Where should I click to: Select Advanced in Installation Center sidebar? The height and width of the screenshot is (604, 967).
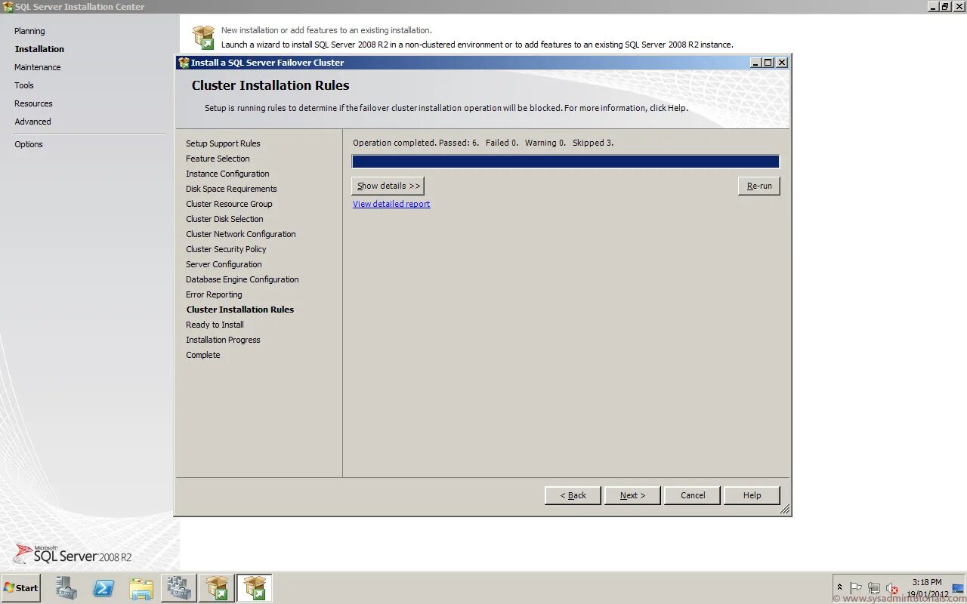tap(32, 122)
